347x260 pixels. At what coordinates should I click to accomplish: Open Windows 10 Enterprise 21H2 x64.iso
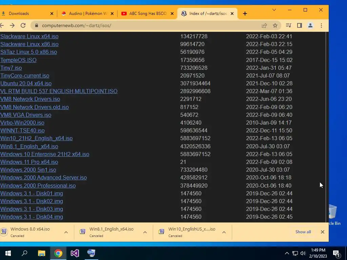click(x=45, y=154)
